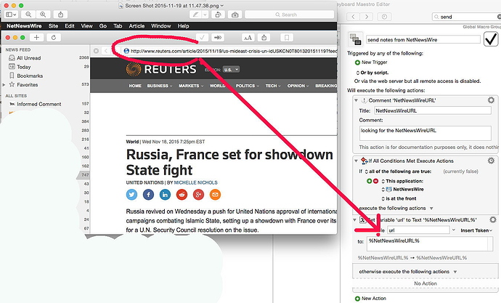Open the Insert Token dropdown
The height and width of the screenshot is (303, 501).
476,230
